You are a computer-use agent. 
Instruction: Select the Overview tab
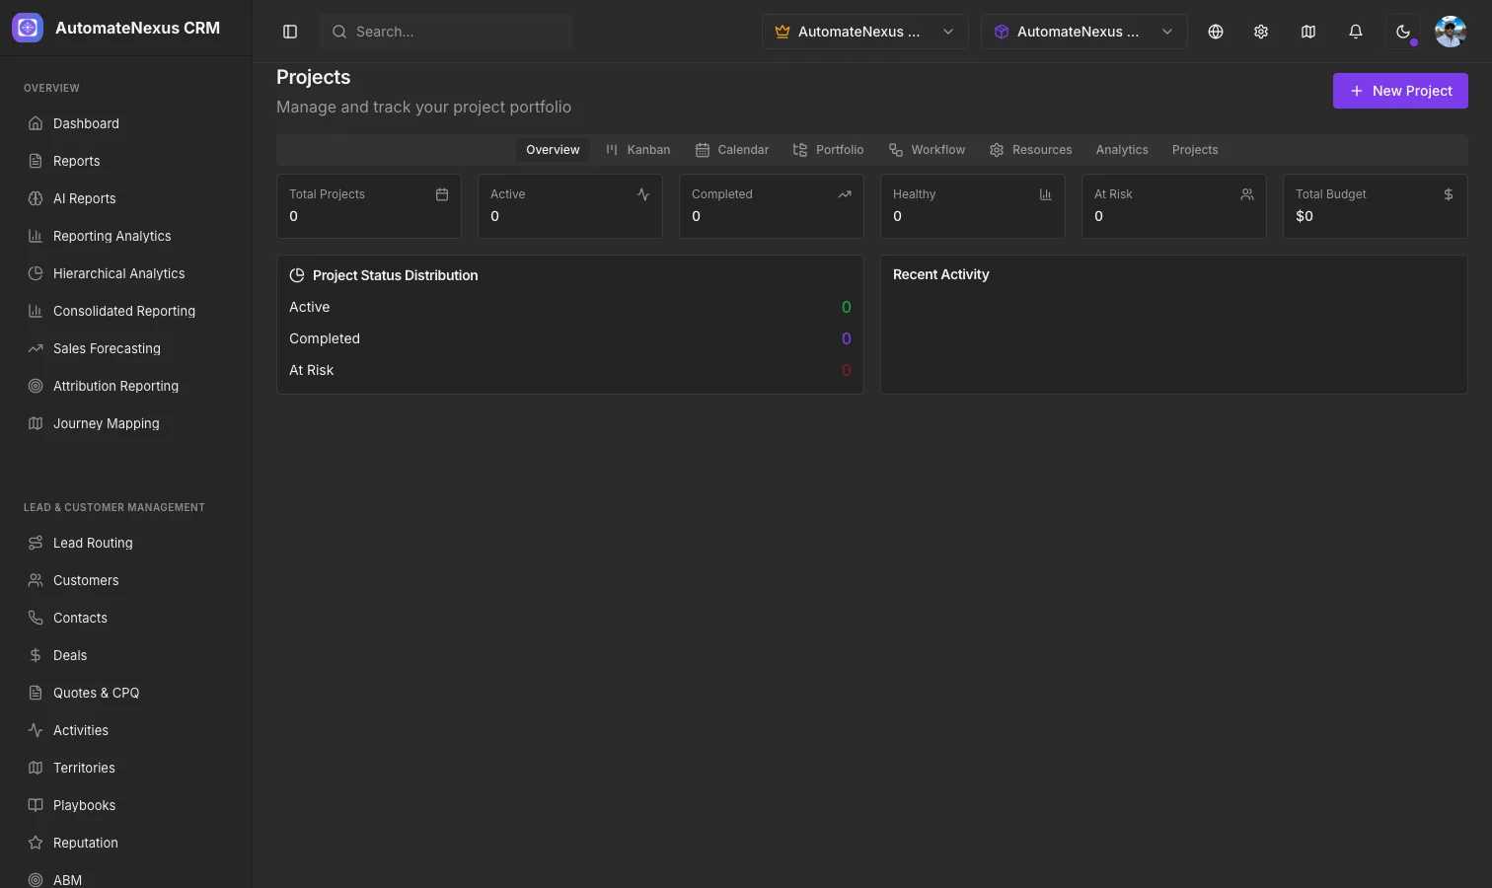553,150
